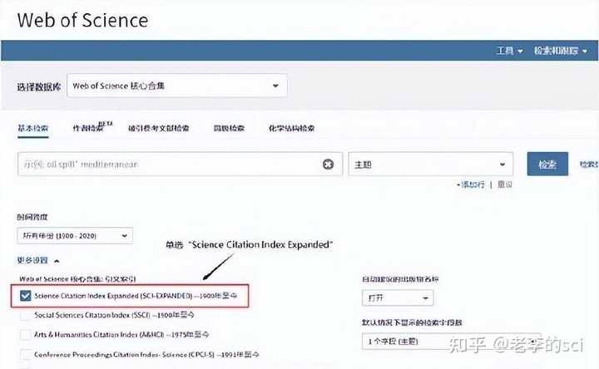Click the Web of Science 核心合集: 引文索引 heading
This screenshot has width=599, height=369.
click(77, 279)
